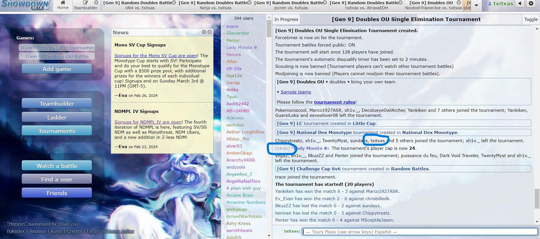Click the txitxas username button
The height and width of the screenshot is (239, 540).
(x=501, y=3)
